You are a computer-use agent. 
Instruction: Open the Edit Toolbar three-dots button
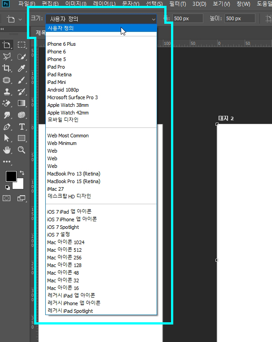(x=7, y=162)
